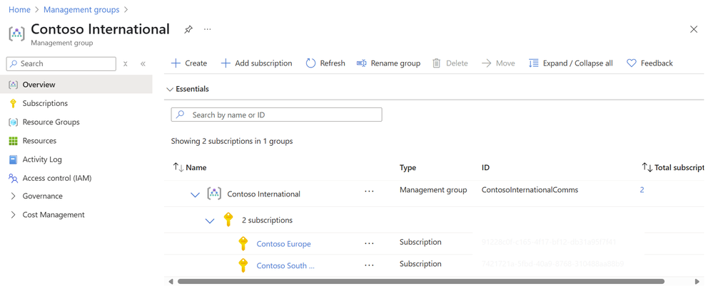Image resolution: width=713 pixels, height=296 pixels.
Task: Click Add subscription in the toolbar
Action: [256, 63]
